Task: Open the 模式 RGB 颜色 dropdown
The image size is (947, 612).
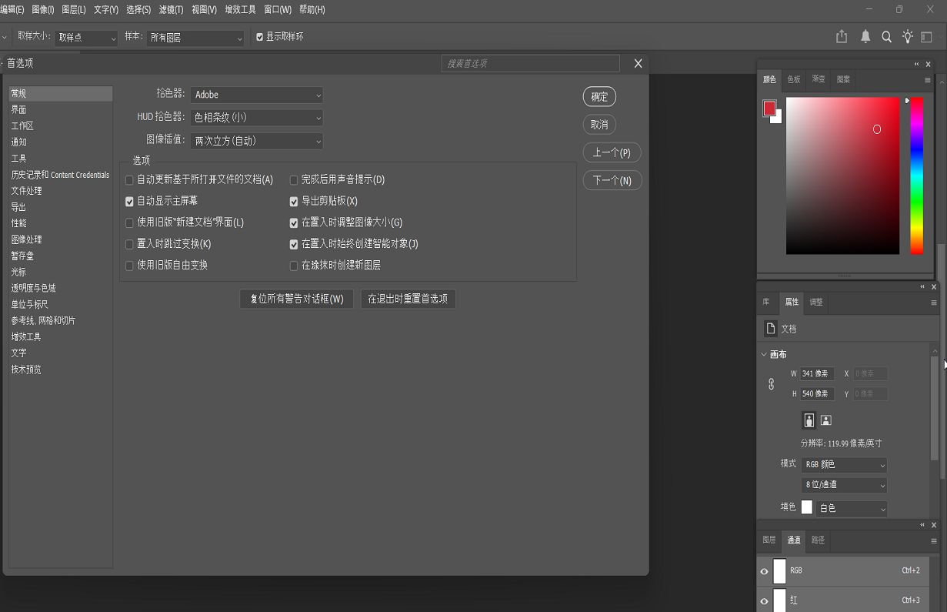Action: 844,464
